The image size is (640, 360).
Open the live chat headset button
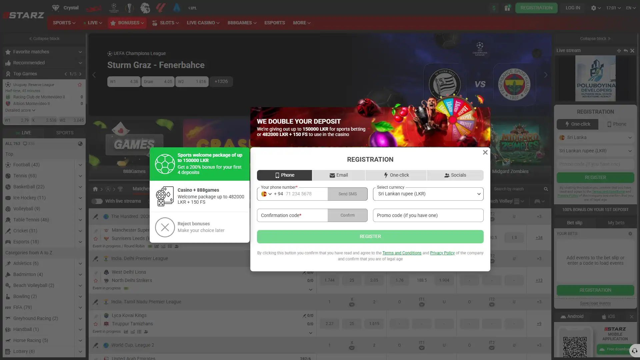tap(634, 350)
